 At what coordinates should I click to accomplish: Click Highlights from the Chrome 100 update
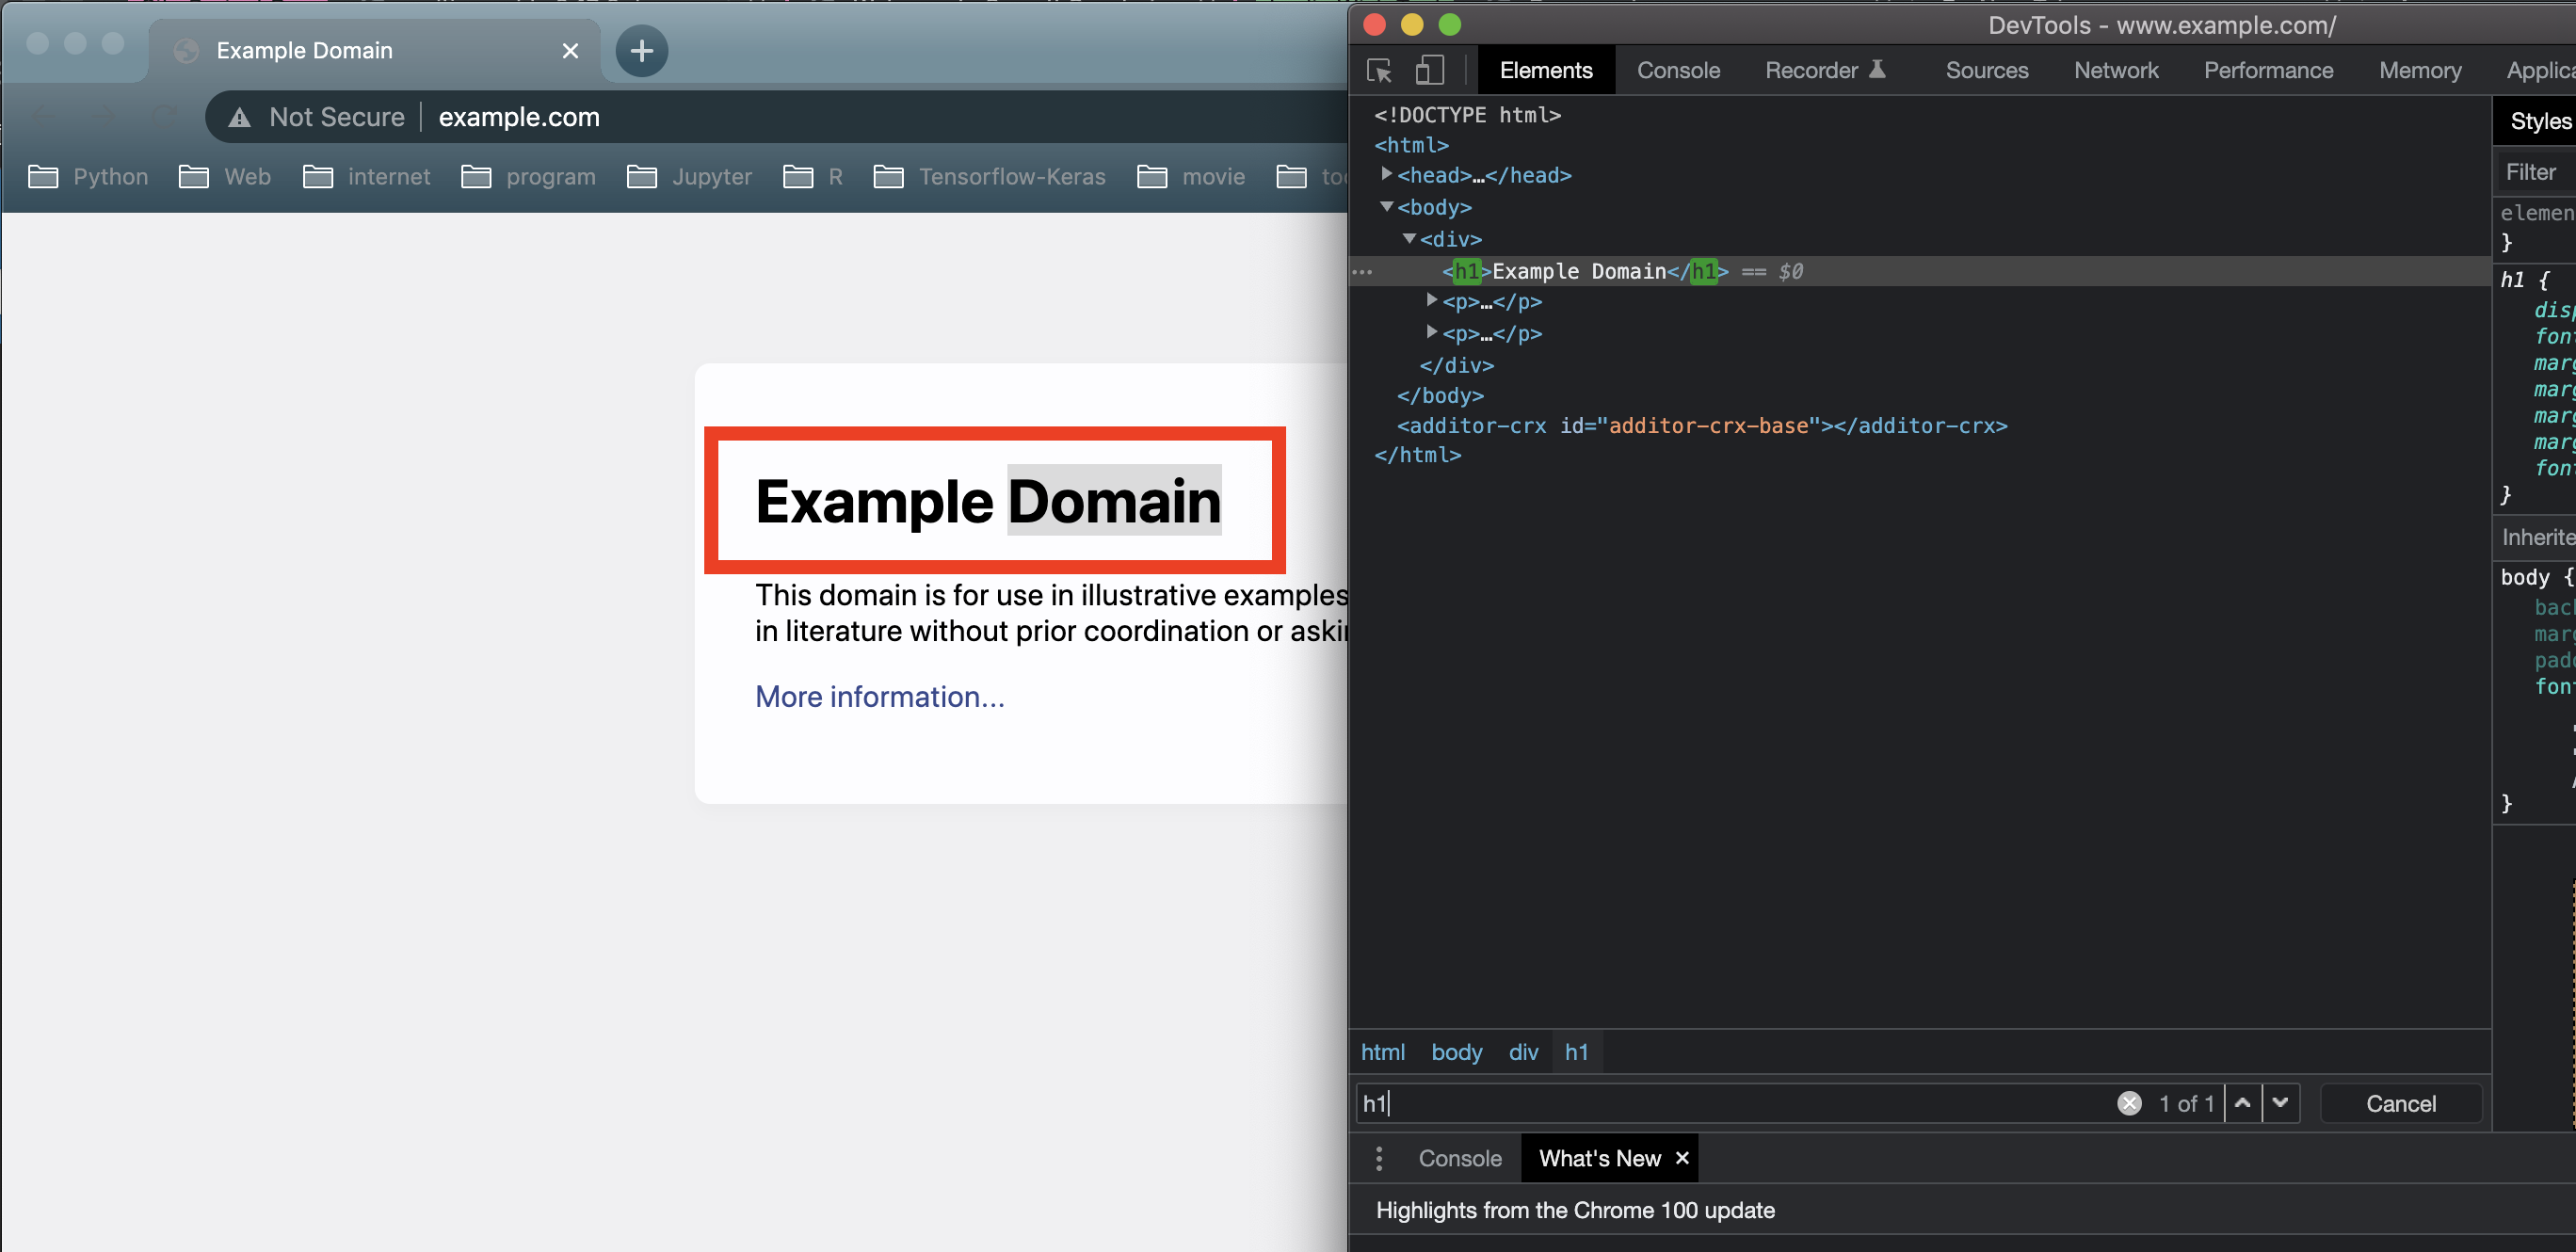1575,1210
